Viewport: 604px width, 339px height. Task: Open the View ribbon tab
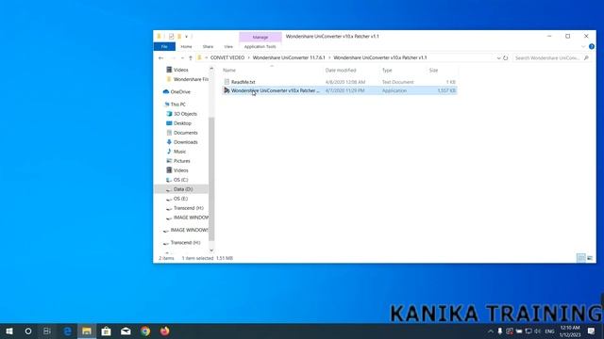[x=228, y=46]
